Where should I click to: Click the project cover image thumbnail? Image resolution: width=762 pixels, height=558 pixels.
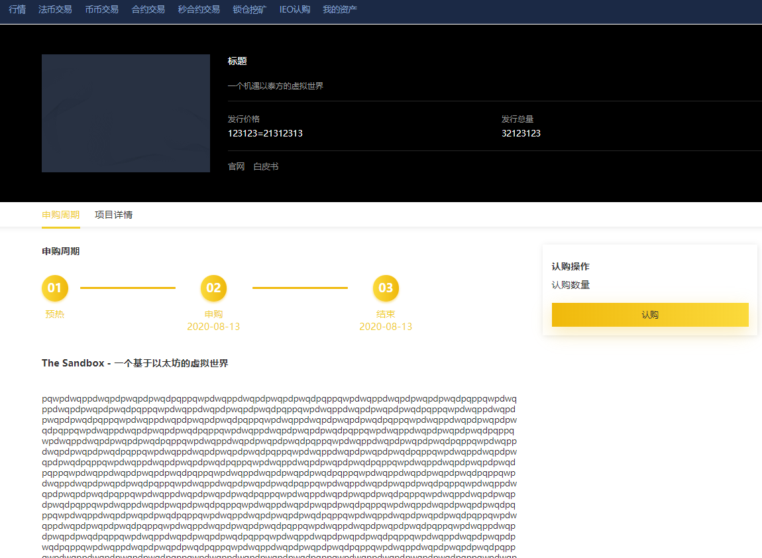tap(126, 113)
